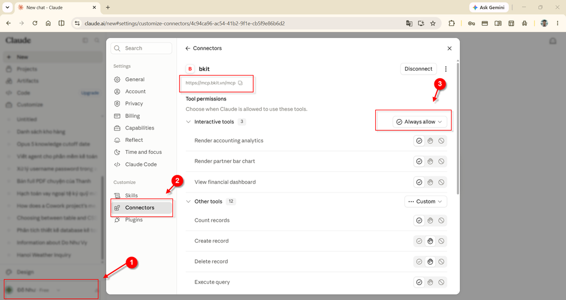Open Chrome three-dot menu
This screenshot has width=566, height=300.
[x=558, y=23]
